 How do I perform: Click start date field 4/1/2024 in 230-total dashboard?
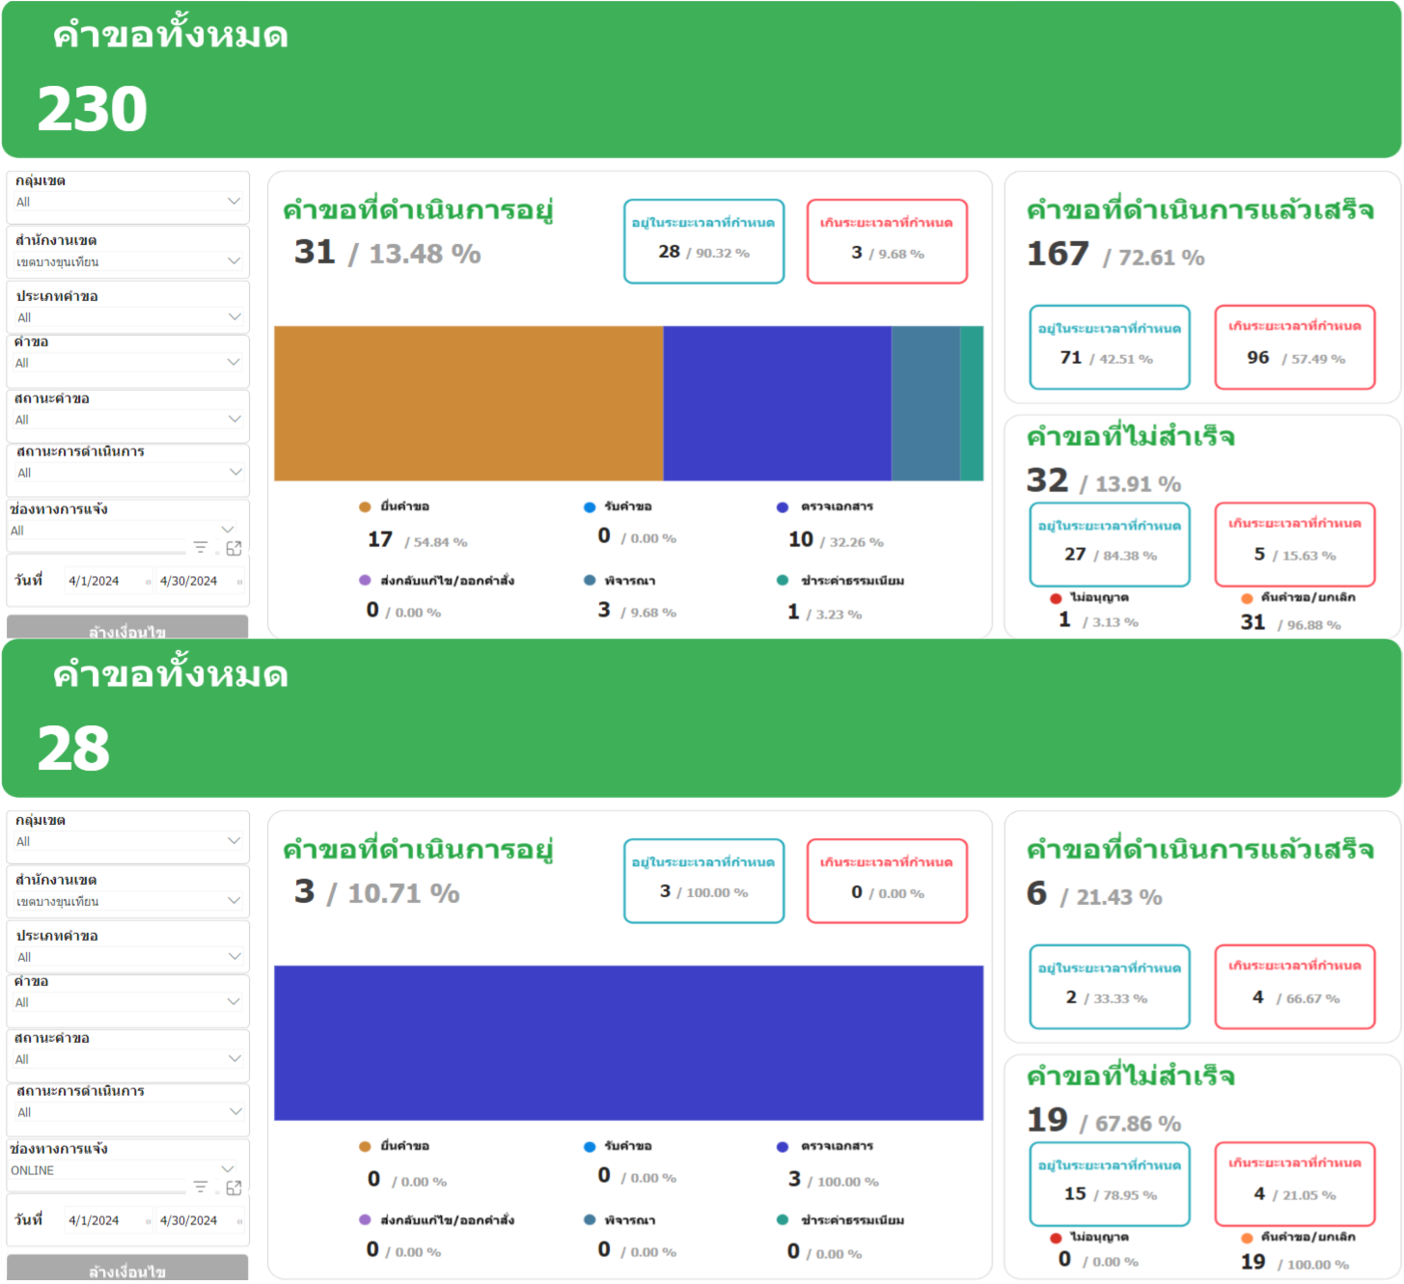click(x=104, y=581)
